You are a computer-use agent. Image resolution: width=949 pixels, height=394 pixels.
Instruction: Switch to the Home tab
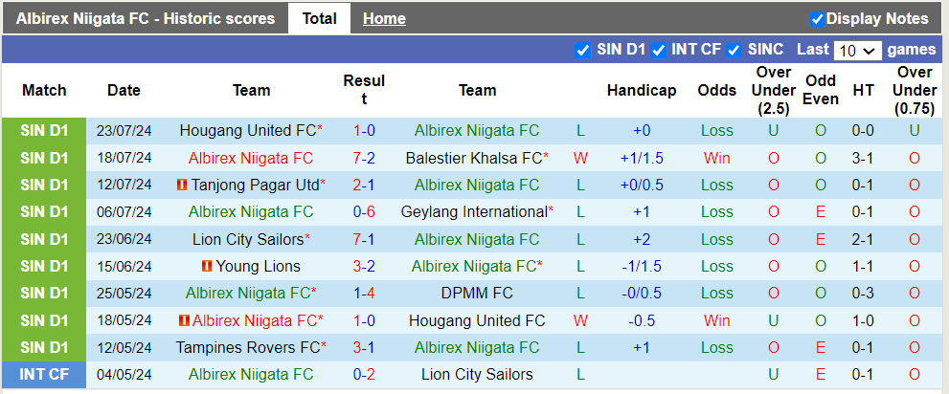point(384,18)
